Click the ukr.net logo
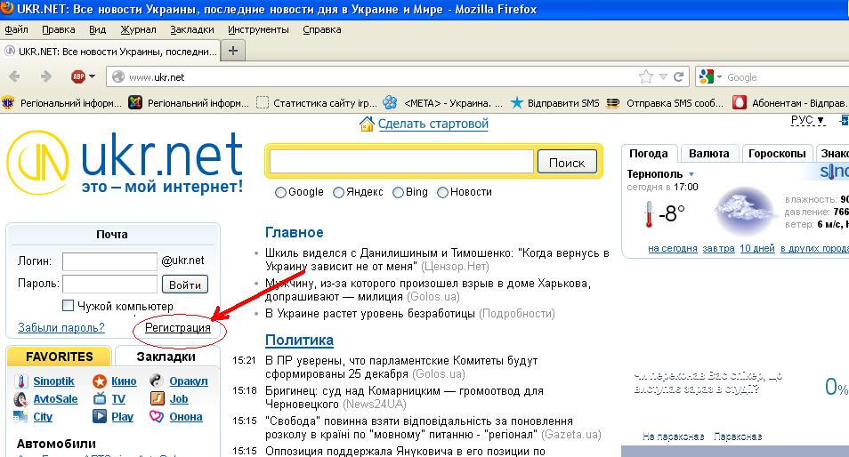The width and height of the screenshot is (849, 457). tap(125, 164)
